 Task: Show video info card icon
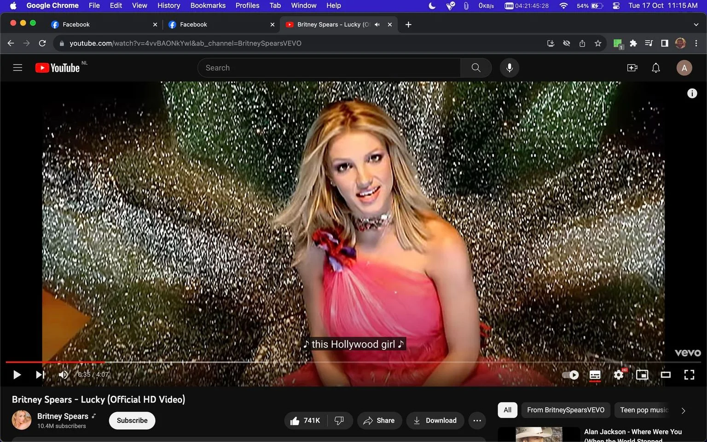click(692, 93)
